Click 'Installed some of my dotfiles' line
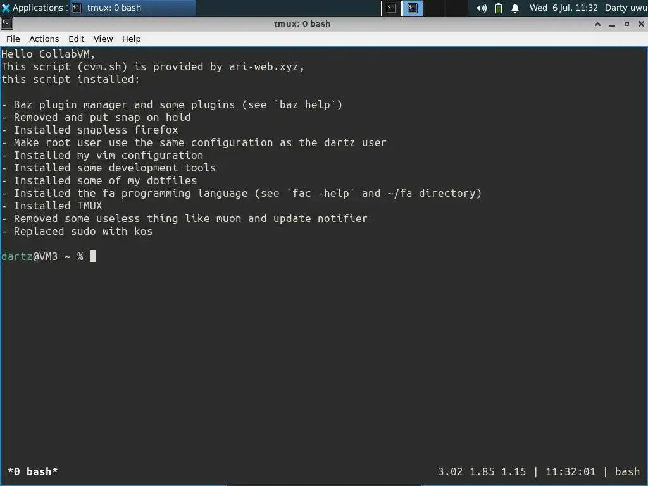Image resolution: width=648 pixels, height=486 pixels. click(99, 180)
